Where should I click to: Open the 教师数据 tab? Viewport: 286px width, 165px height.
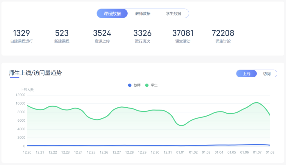pyautogui.click(x=143, y=13)
